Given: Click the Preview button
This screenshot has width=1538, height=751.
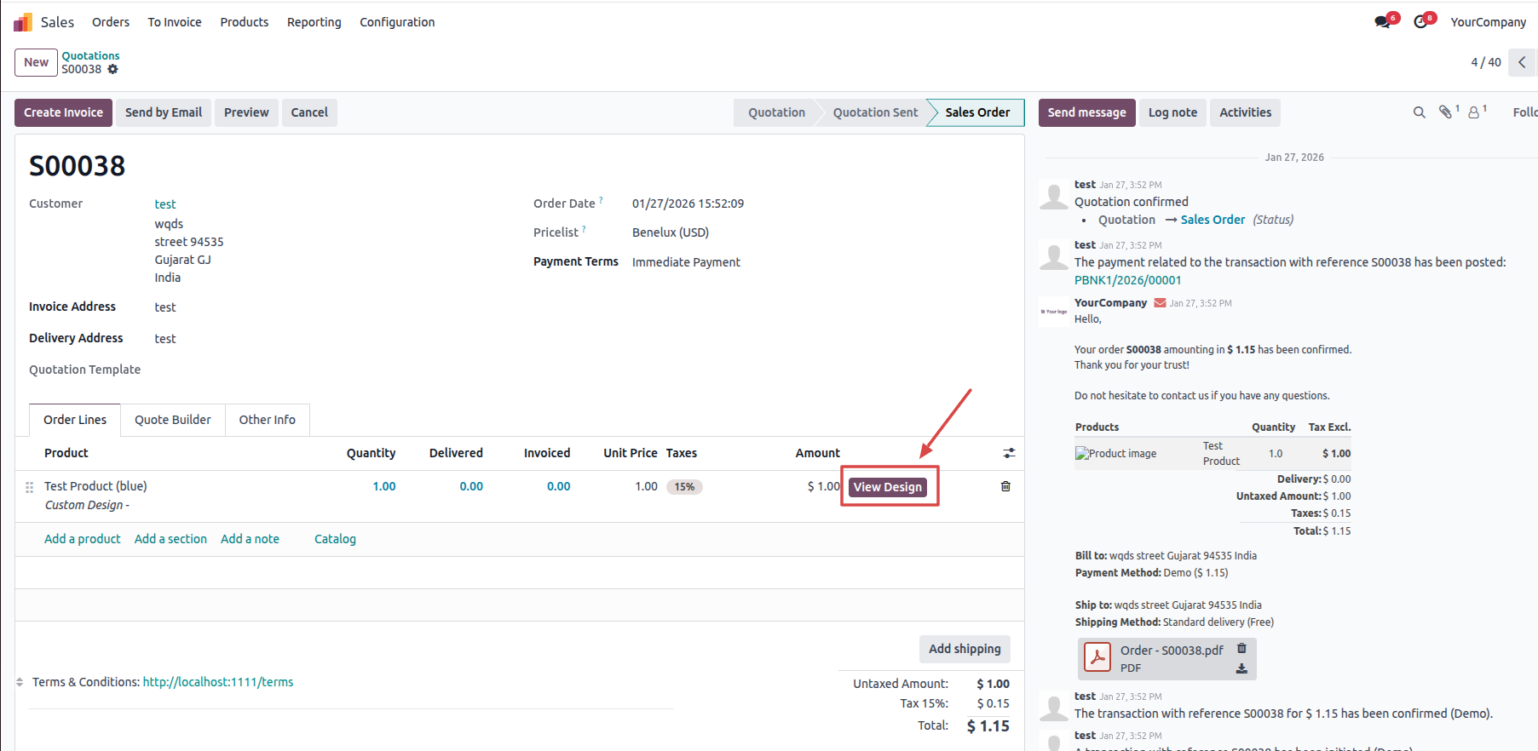Looking at the screenshot, I should pyautogui.click(x=246, y=112).
